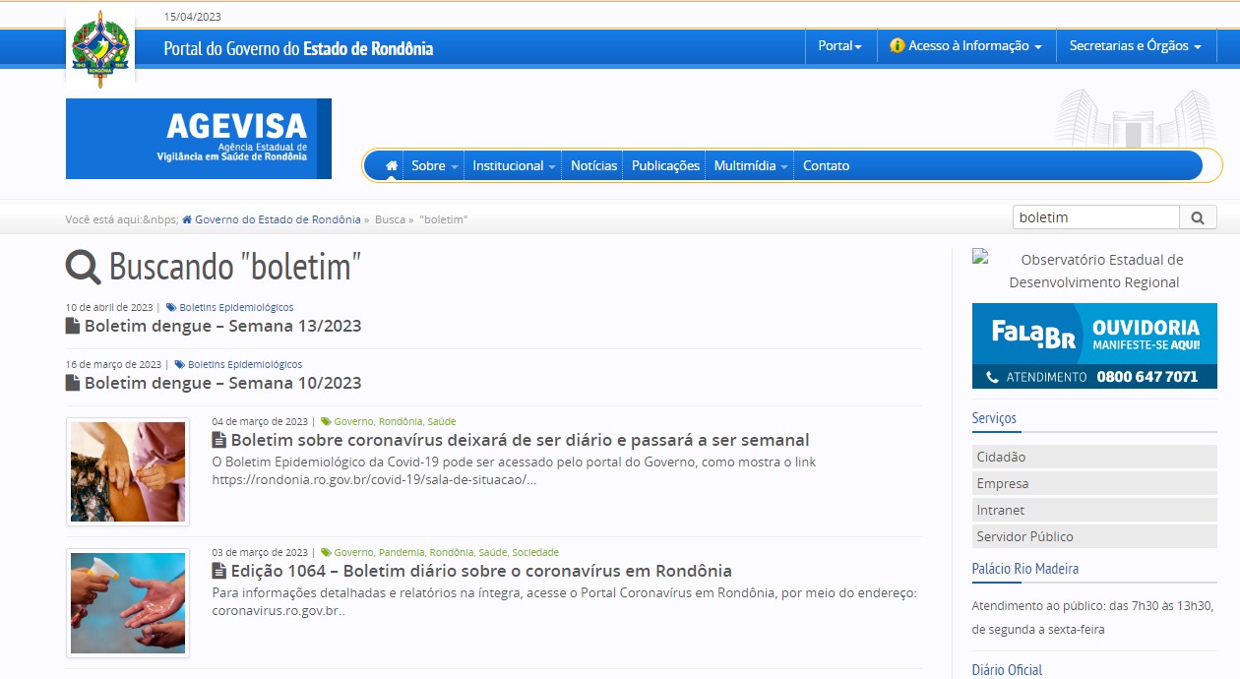Click the AGEVISA logo banner

(199, 139)
